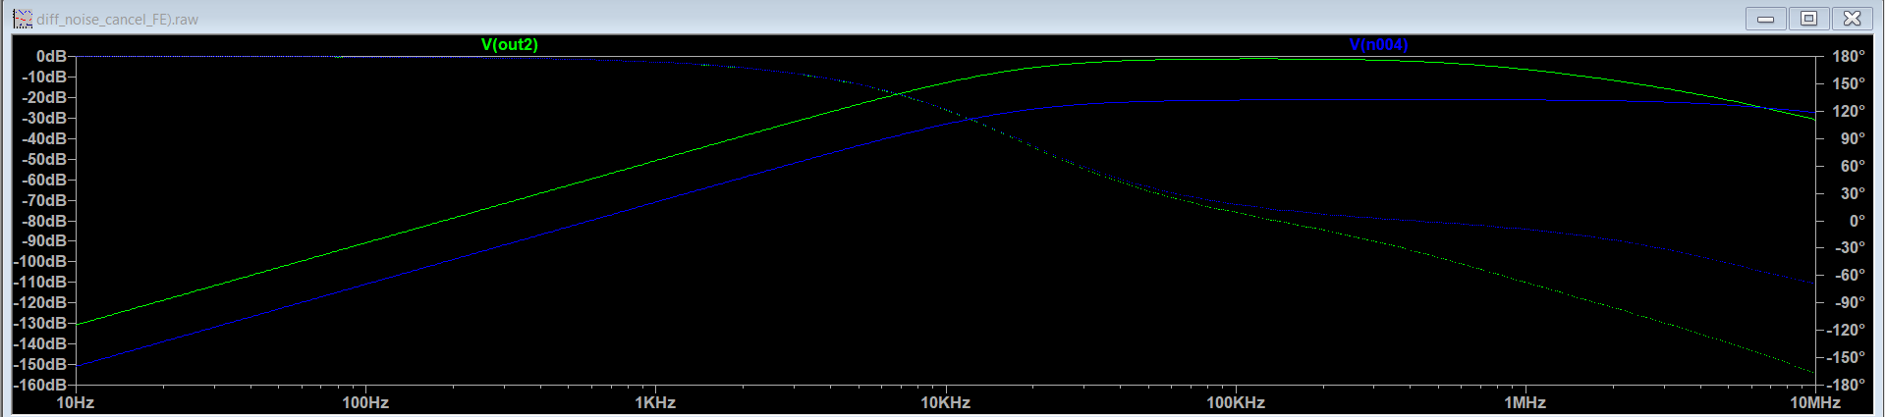The width and height of the screenshot is (1886, 417).
Task: Click the 0° phase axis label
Action: pos(1857,221)
